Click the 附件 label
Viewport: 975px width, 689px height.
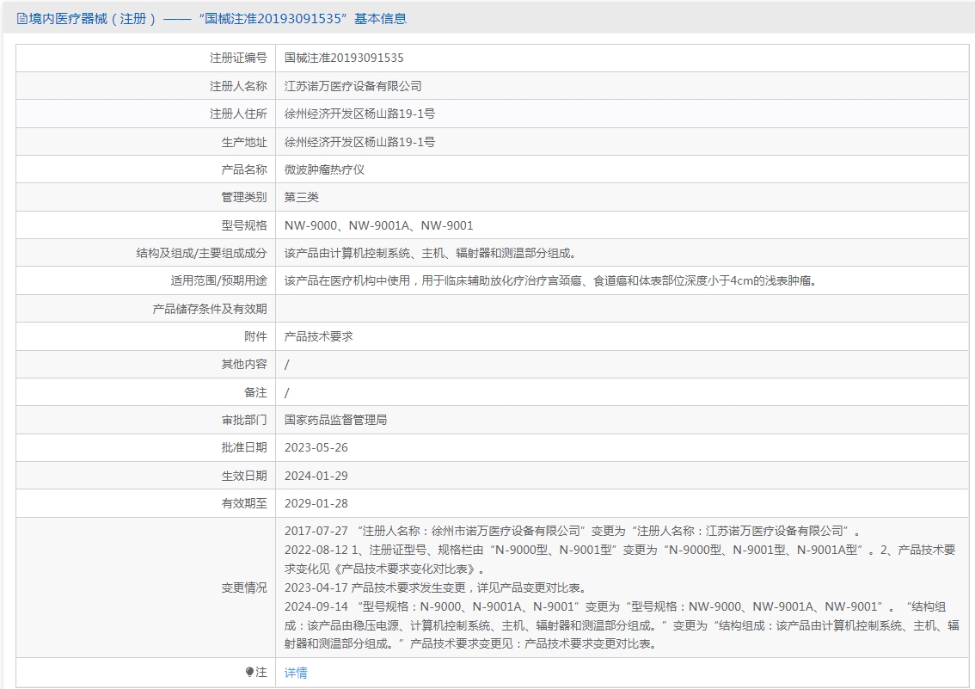(x=255, y=336)
